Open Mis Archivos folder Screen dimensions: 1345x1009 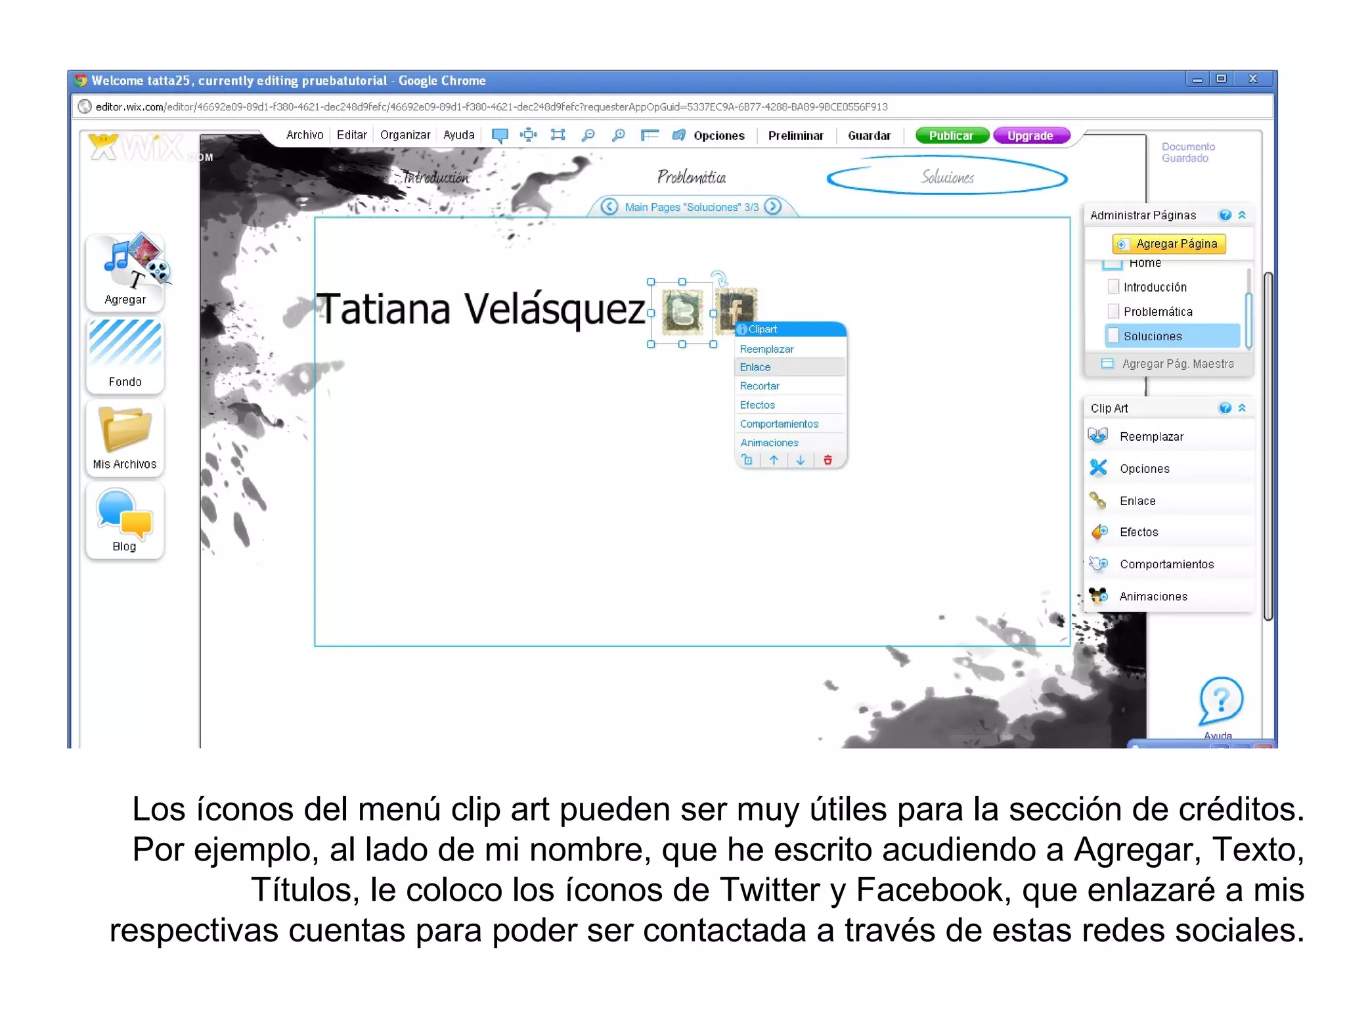pyautogui.click(x=125, y=437)
